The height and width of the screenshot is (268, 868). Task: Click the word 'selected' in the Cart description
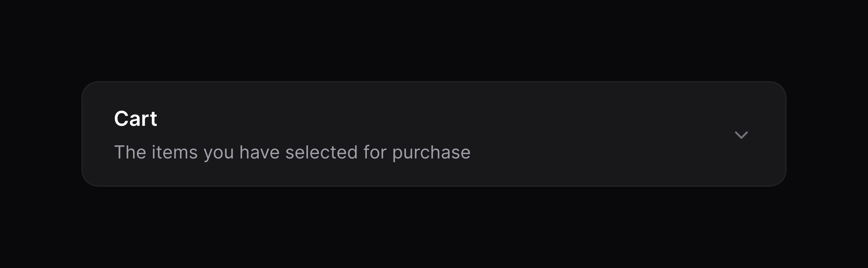point(321,152)
